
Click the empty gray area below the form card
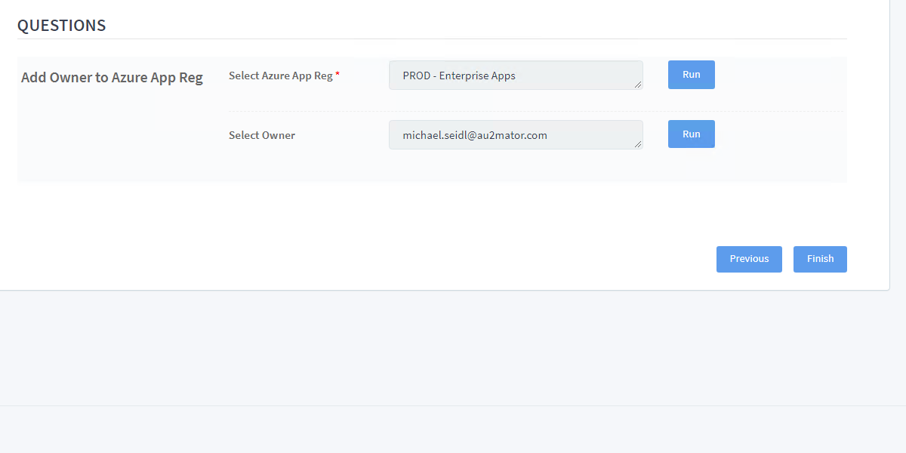(x=453, y=347)
